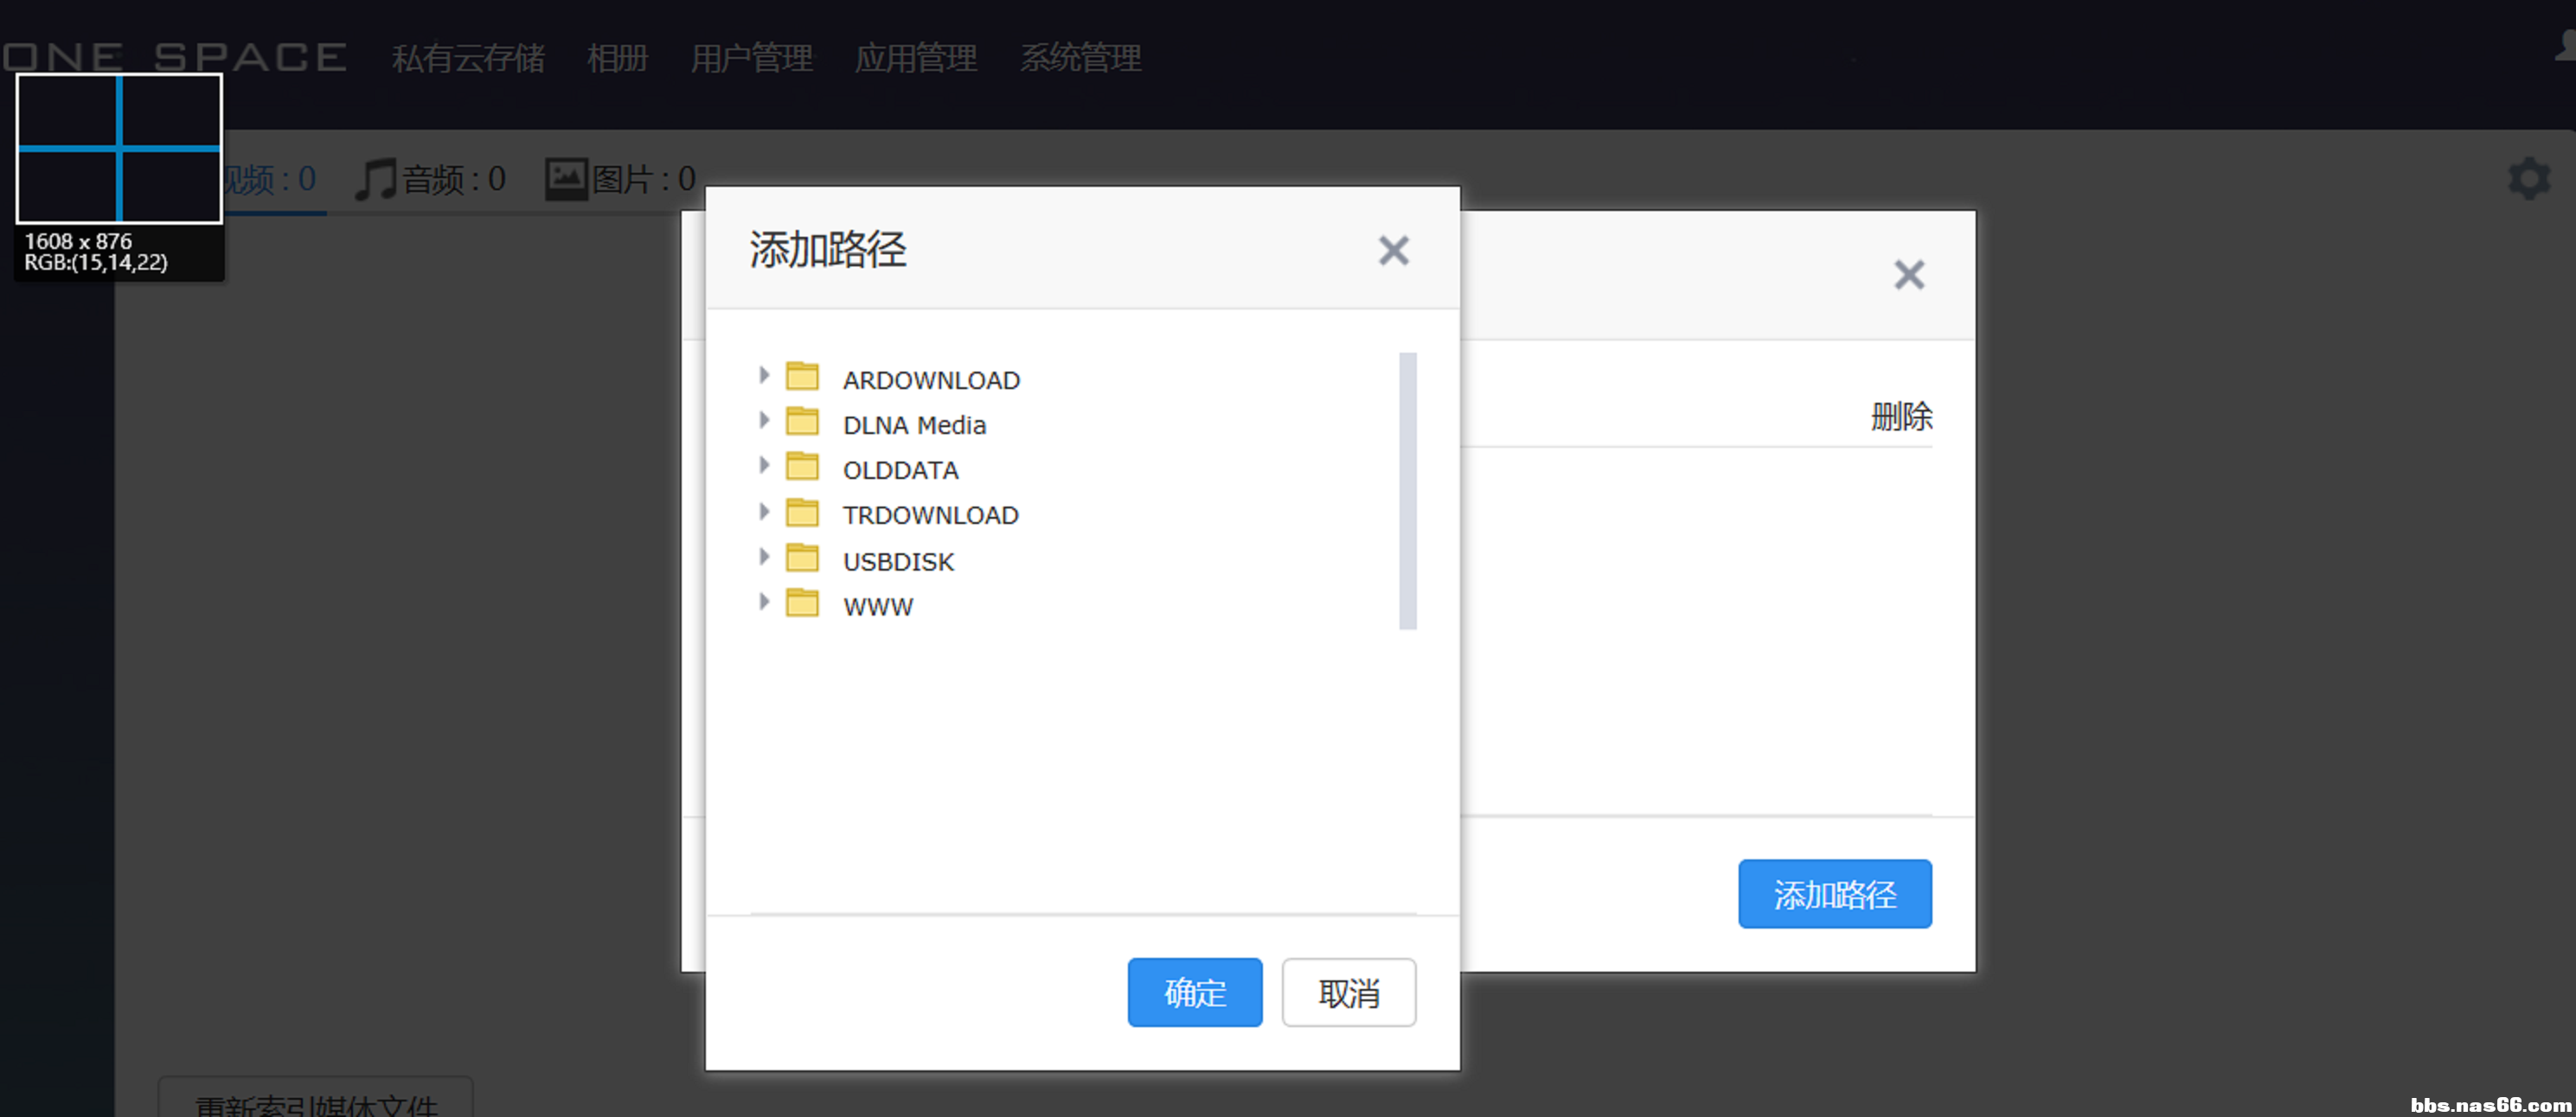
Task: Click the OLDDATA folder icon
Action: pos(802,467)
